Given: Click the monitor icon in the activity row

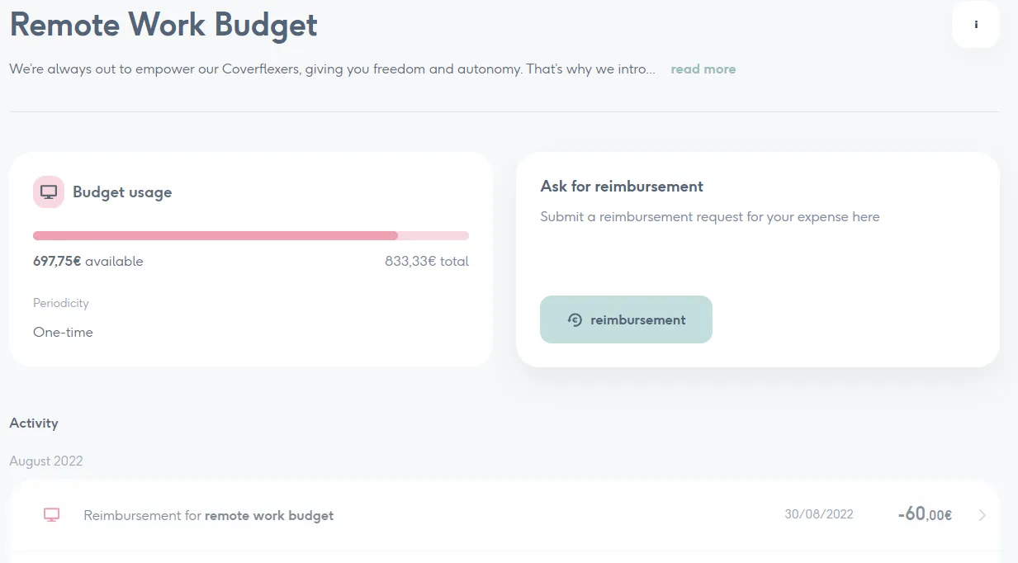Looking at the screenshot, I should pyautogui.click(x=52, y=515).
